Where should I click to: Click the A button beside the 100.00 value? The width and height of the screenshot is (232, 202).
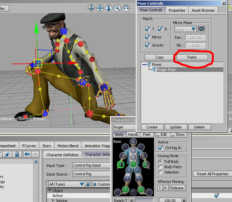point(184,200)
